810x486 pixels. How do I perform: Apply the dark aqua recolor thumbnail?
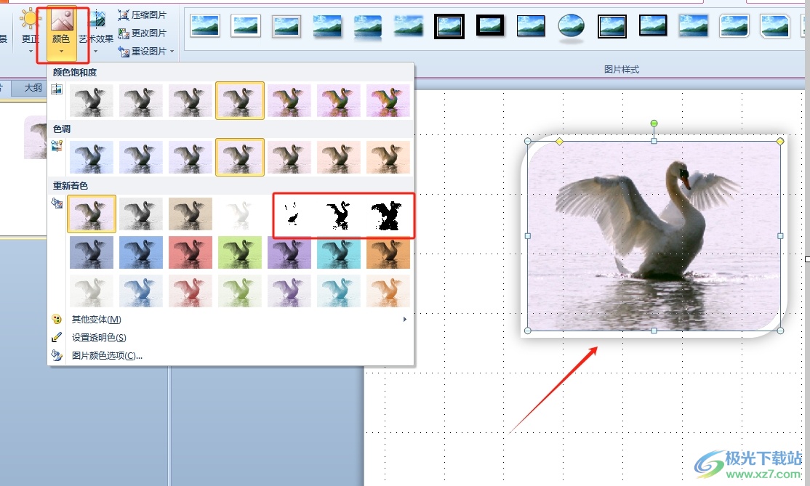coord(338,252)
